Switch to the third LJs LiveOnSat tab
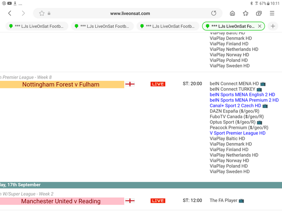Screen dimensions: 282x211 (x=168, y=26)
